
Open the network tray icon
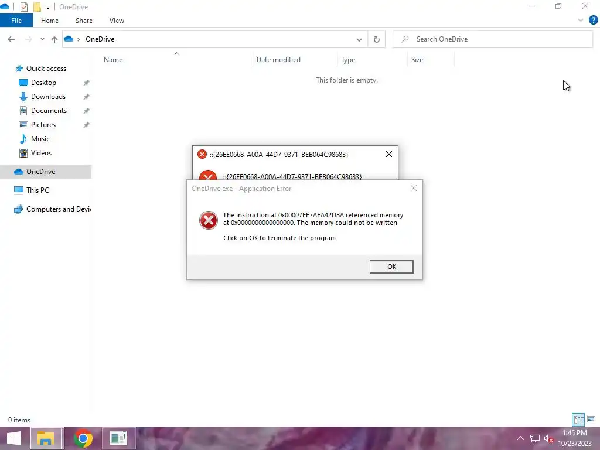point(534,438)
